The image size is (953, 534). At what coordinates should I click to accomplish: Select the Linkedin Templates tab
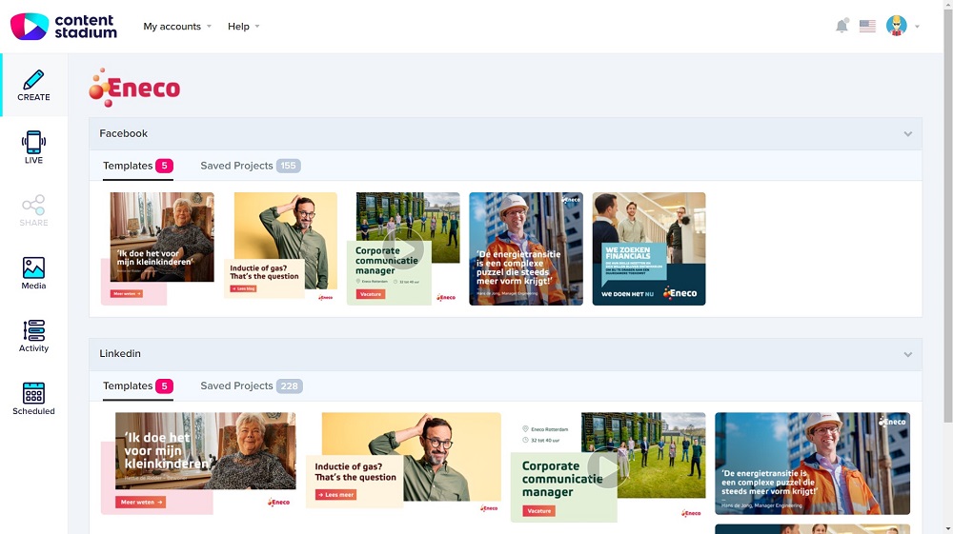click(x=138, y=386)
